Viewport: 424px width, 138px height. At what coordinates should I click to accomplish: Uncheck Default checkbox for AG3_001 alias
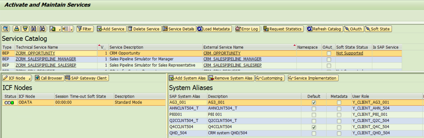314,103
